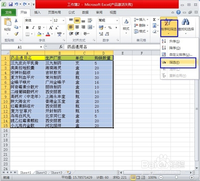
Task: Click the insert new worksheet icon
Action: [69, 172]
